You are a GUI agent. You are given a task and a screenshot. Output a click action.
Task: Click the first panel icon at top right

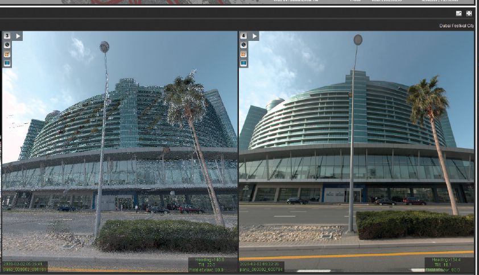[x=459, y=13]
